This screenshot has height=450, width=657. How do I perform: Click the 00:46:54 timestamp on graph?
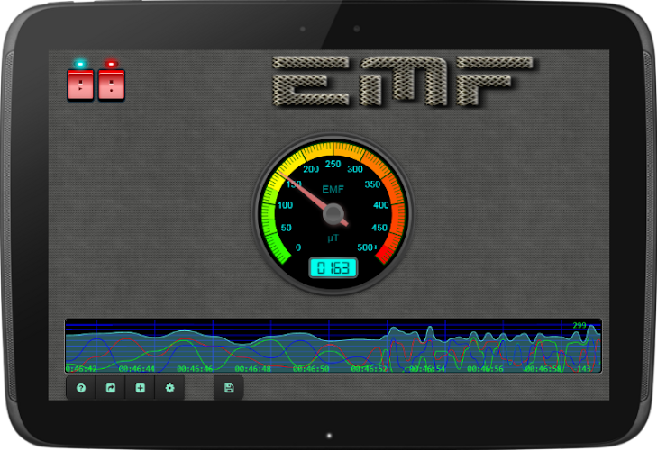point(427,369)
